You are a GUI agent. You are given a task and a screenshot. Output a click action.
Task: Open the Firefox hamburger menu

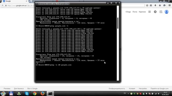coord(170,5)
